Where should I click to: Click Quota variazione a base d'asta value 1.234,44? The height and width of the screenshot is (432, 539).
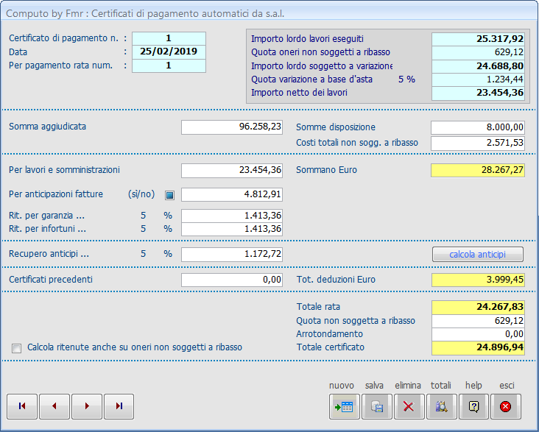coord(478,79)
